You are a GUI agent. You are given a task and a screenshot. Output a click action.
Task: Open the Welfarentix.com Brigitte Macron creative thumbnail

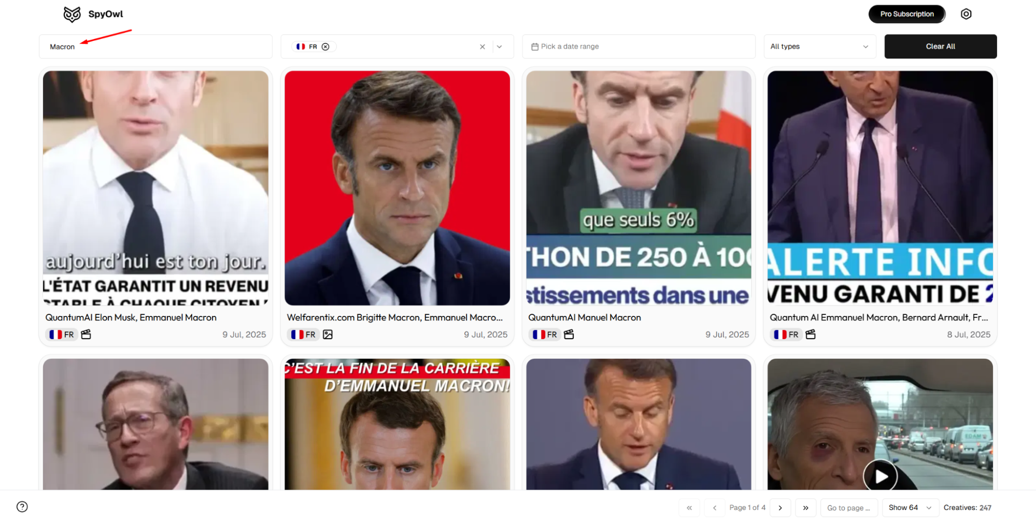coord(397,188)
